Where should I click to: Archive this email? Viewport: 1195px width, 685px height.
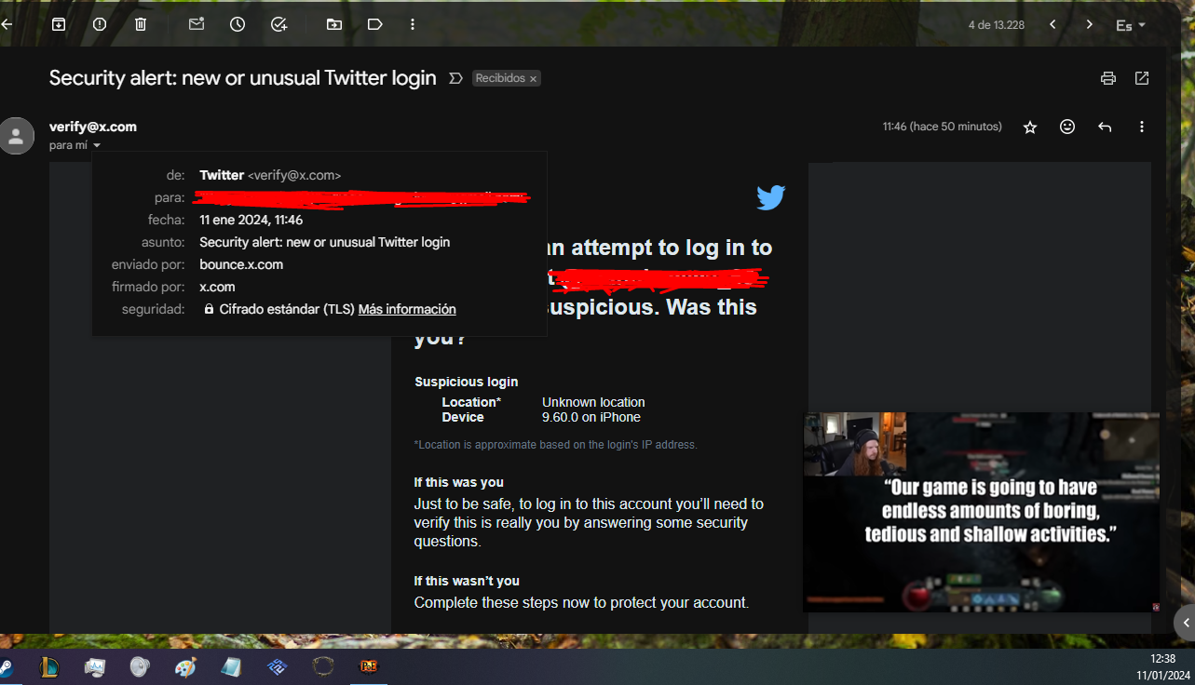click(59, 24)
